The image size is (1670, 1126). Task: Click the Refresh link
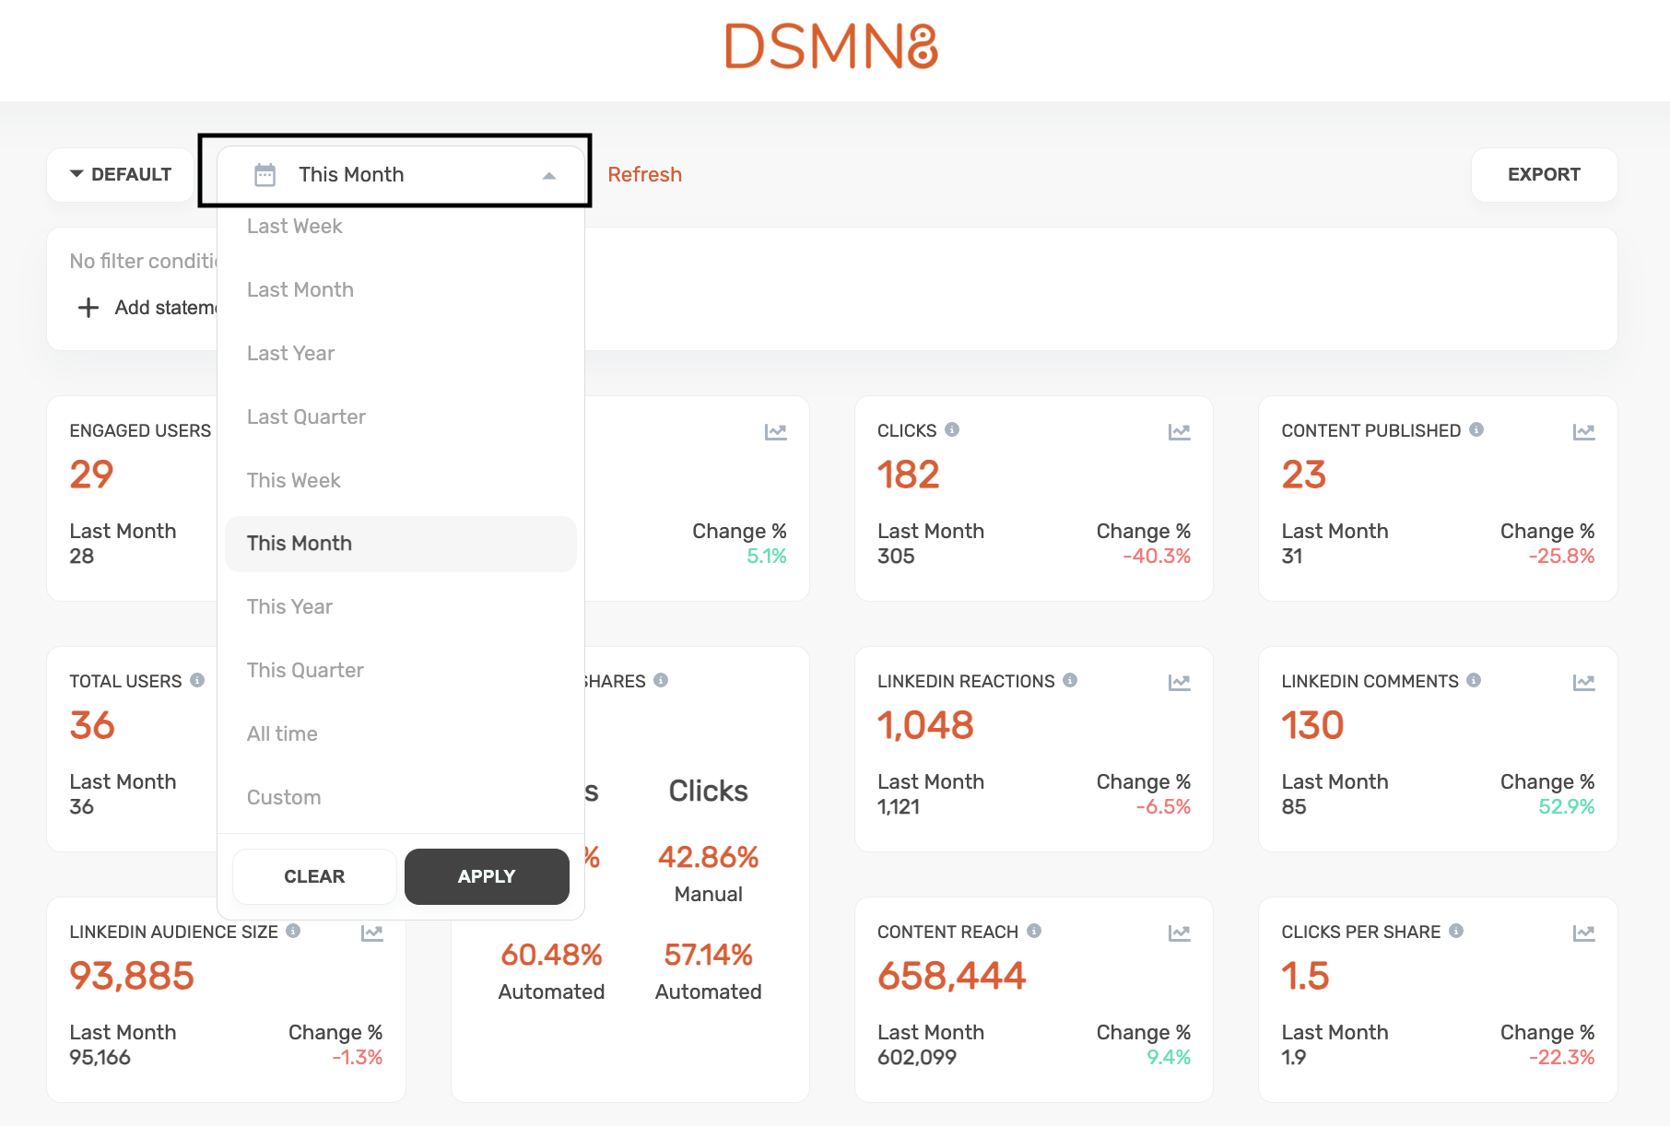[x=645, y=174]
